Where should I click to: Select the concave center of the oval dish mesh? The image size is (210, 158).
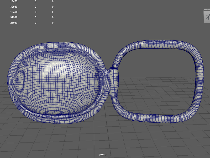tap(57, 82)
